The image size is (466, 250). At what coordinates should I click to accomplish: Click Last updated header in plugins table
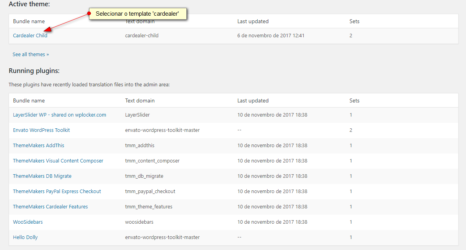253,101
